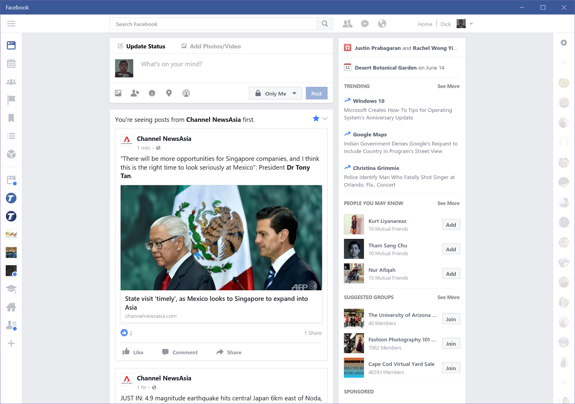Click See More for Suggested Groups
The width and height of the screenshot is (575, 404).
coord(448,297)
